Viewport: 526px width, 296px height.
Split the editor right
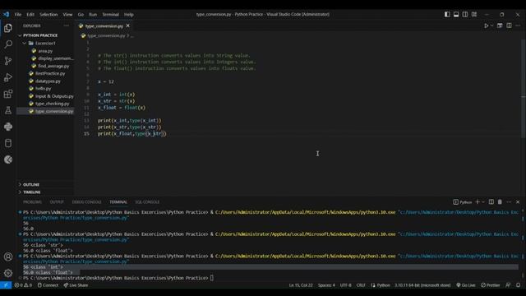tap(509, 25)
